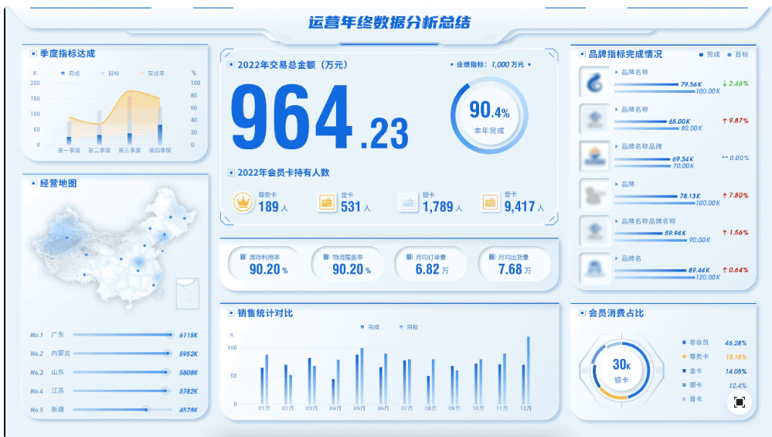Click the 运营年终数据分析总结 title

pos(389,22)
